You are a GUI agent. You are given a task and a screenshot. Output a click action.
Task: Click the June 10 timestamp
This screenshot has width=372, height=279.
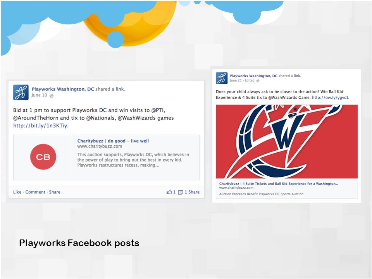[x=40, y=95]
